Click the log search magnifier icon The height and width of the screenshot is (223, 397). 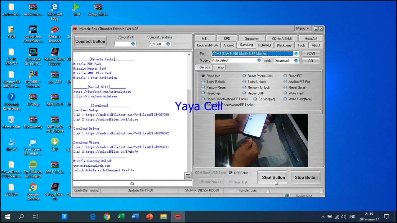pyautogui.click(x=188, y=176)
